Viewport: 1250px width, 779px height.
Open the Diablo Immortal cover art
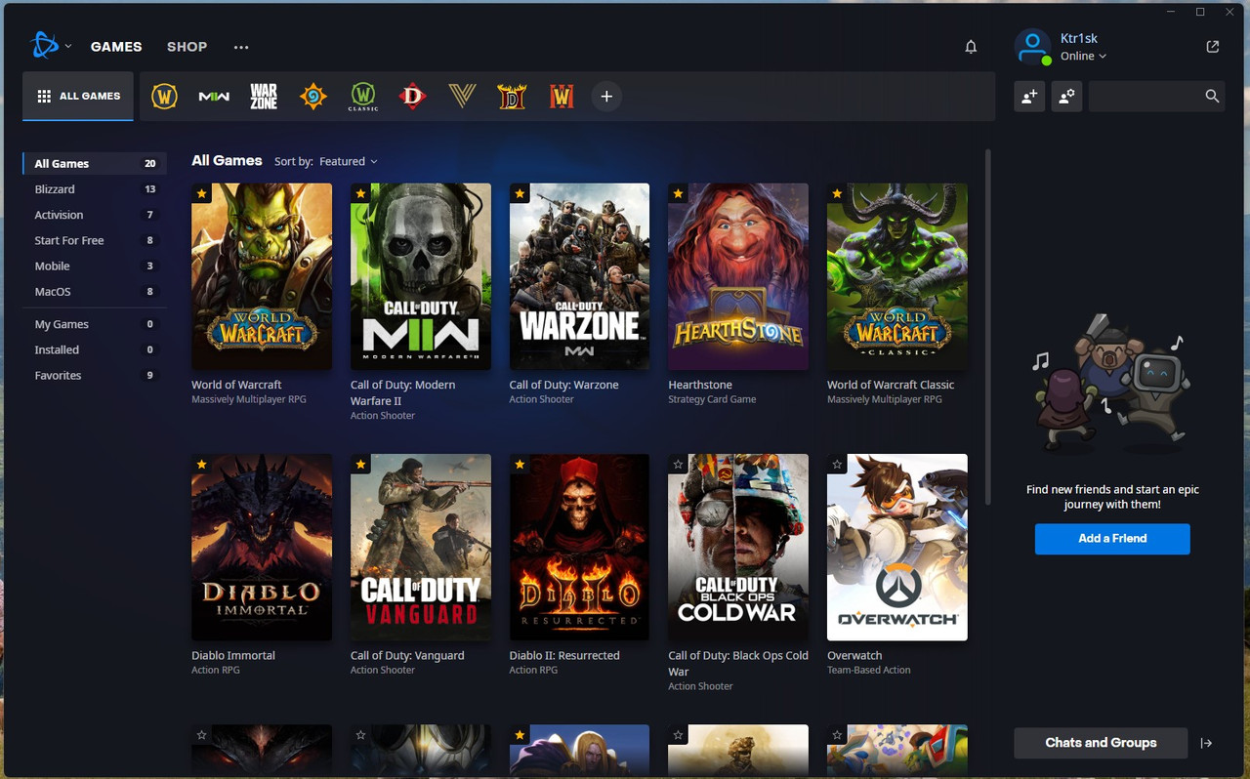[x=262, y=547]
